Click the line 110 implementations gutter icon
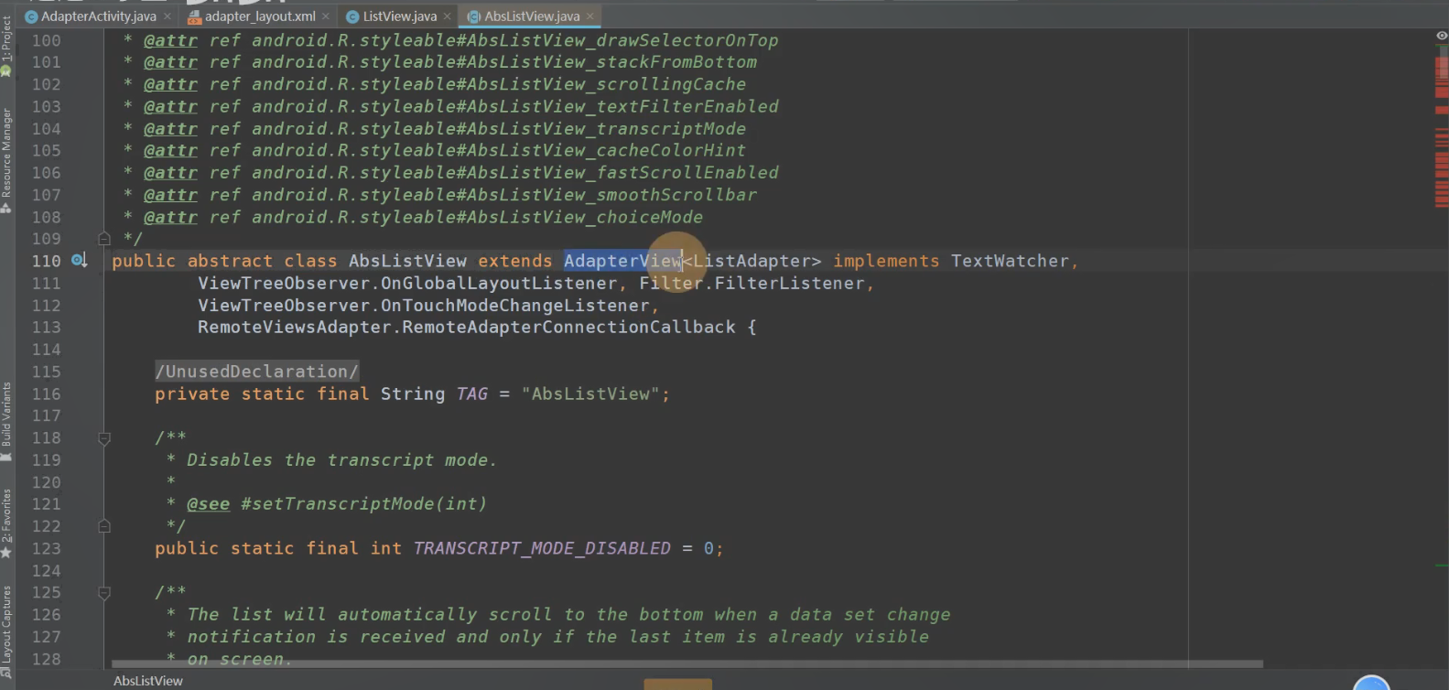The height and width of the screenshot is (690, 1449). [x=80, y=261]
